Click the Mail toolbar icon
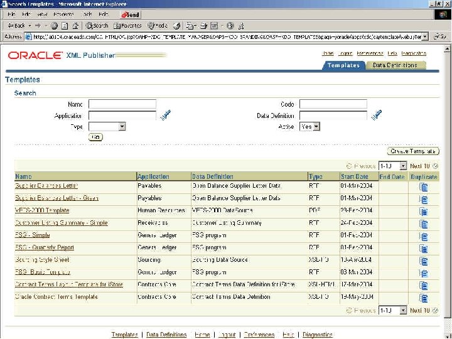Viewport: 452px width, 339px height. tap(191, 26)
